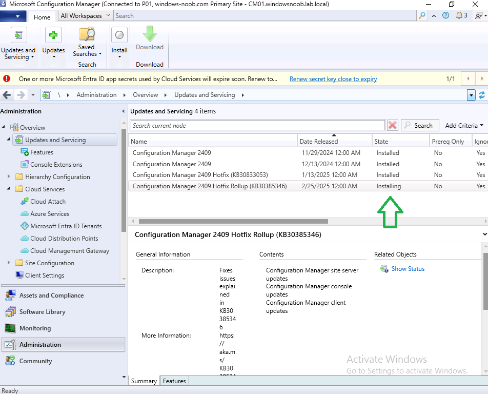Go to next notification arrow
The width and height of the screenshot is (488, 394).
point(482,79)
